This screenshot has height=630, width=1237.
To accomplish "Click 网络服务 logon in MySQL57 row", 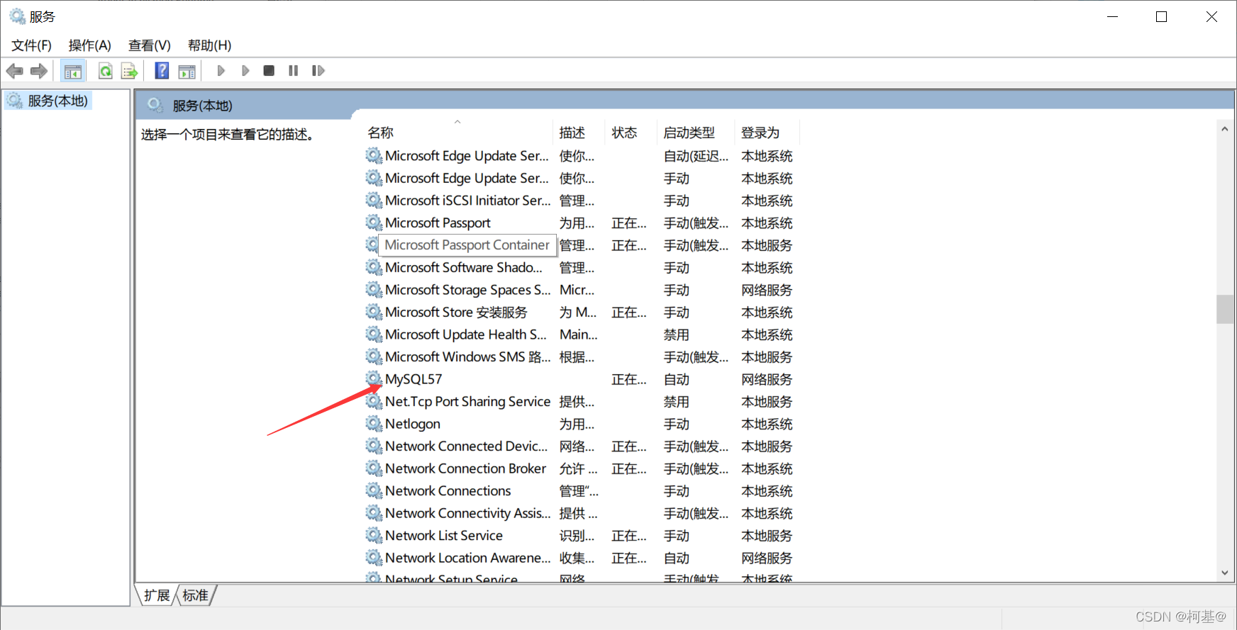I will pyautogui.click(x=767, y=379).
